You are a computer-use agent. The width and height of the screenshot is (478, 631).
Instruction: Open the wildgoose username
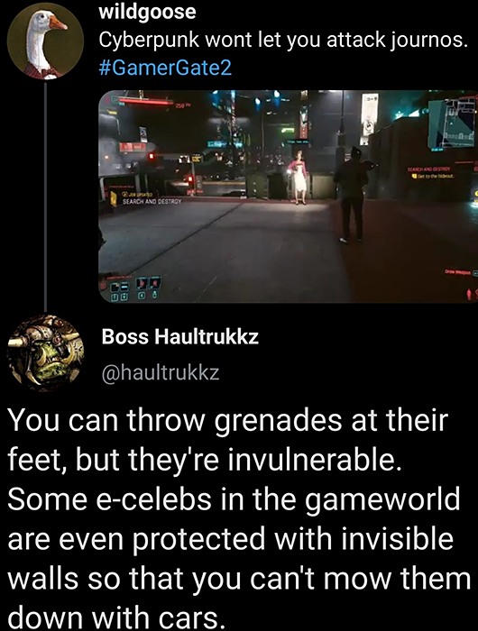tap(147, 12)
